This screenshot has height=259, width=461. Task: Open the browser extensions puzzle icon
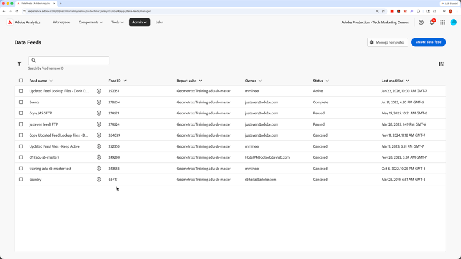tap(418, 11)
